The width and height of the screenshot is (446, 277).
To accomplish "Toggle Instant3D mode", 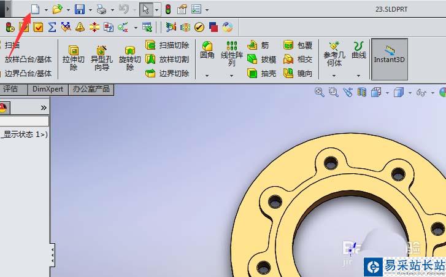I will pyautogui.click(x=390, y=59).
